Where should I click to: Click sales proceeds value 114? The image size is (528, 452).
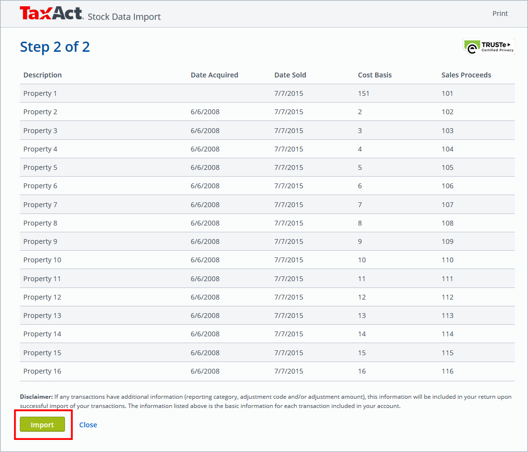point(447,335)
